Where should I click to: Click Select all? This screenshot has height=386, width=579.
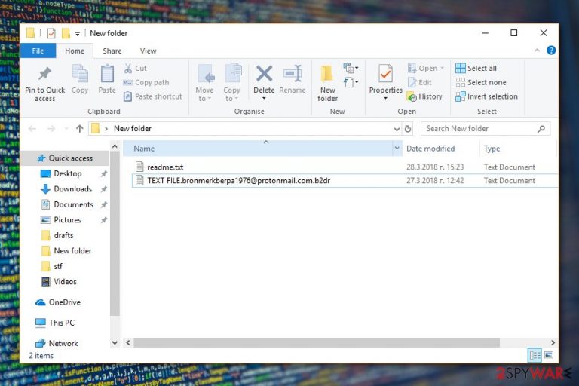click(x=476, y=68)
